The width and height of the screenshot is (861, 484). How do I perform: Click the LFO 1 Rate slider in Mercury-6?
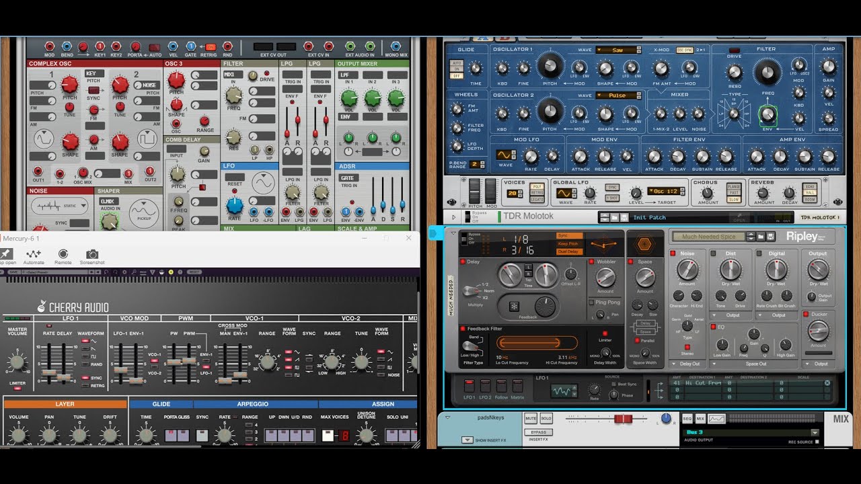[x=48, y=372]
